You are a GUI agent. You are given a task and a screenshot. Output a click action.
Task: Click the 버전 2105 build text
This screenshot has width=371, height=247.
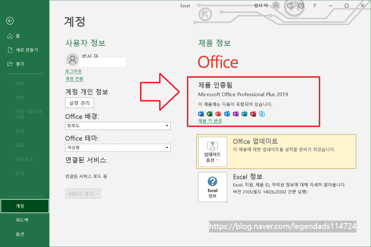(x=270, y=192)
